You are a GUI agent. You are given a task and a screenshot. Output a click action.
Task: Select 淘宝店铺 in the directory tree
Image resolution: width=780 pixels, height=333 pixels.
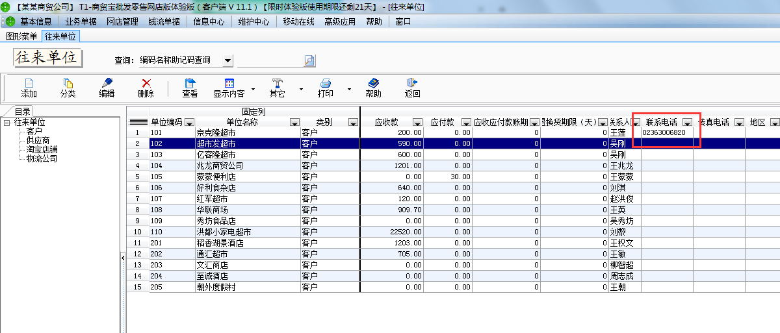click(x=42, y=149)
